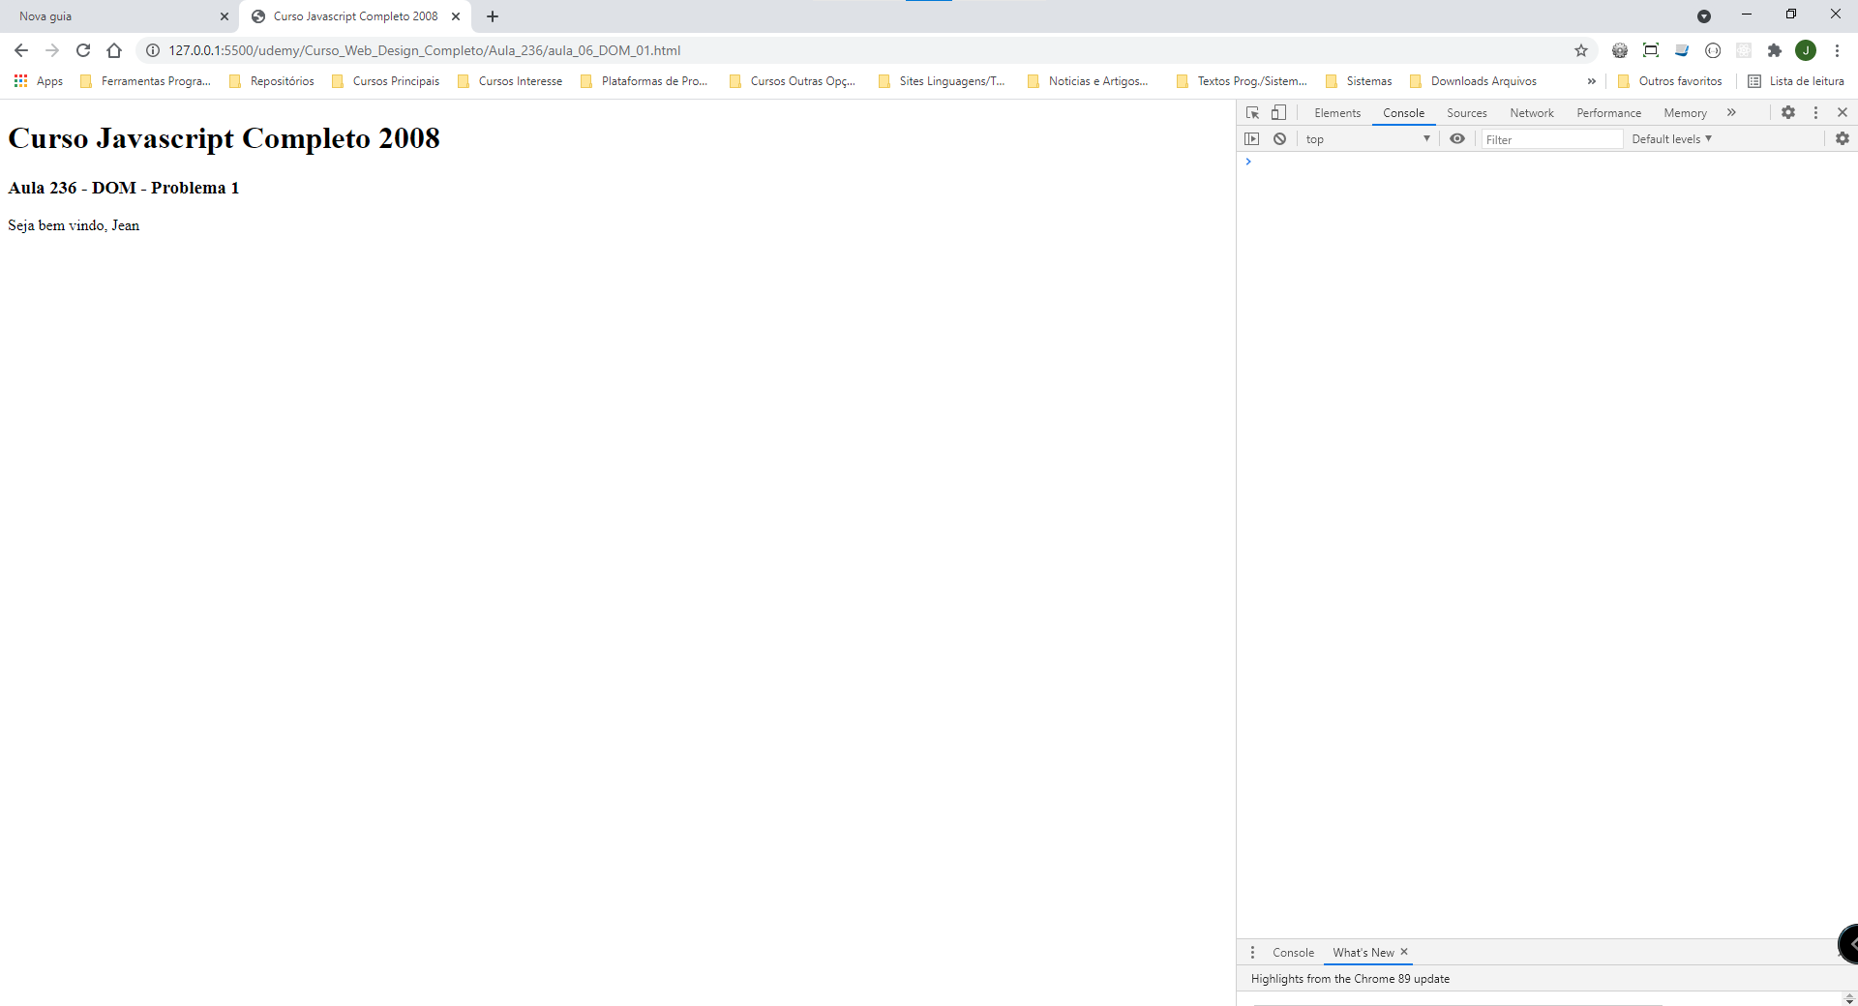Switch to the Elements tab
This screenshot has width=1858, height=1006.
click(1337, 113)
